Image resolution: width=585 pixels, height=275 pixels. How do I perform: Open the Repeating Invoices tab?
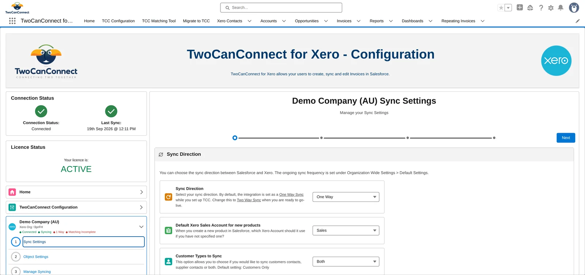click(458, 21)
